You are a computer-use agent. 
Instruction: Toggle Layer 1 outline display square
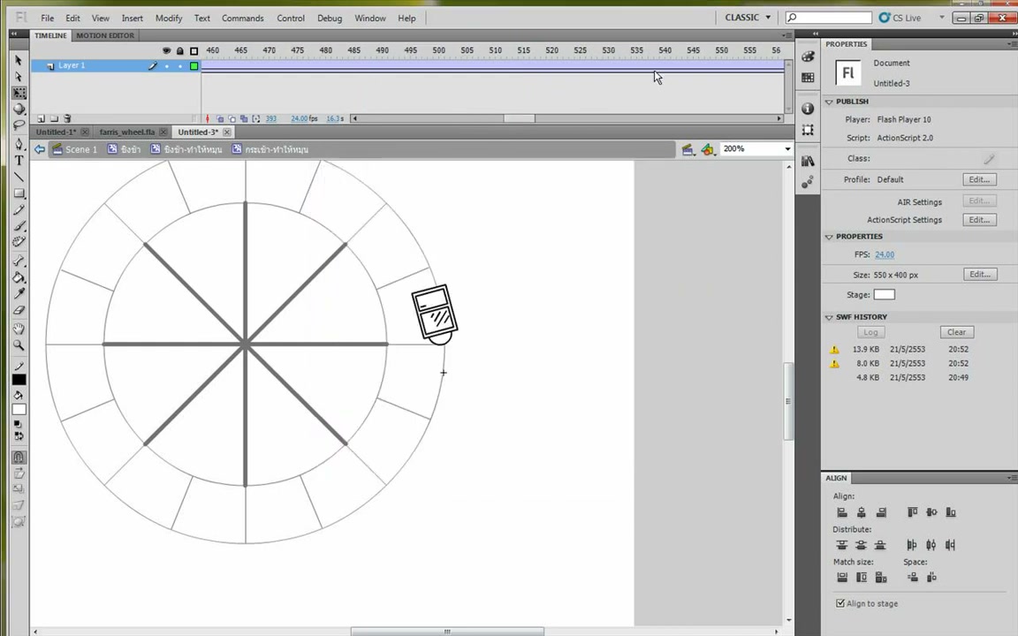click(194, 65)
